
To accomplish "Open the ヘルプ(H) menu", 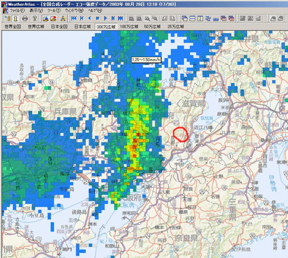I will [95, 10].
